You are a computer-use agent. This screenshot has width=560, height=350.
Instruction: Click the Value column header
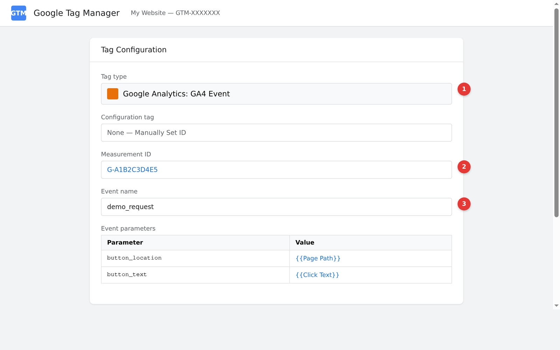(x=305, y=242)
